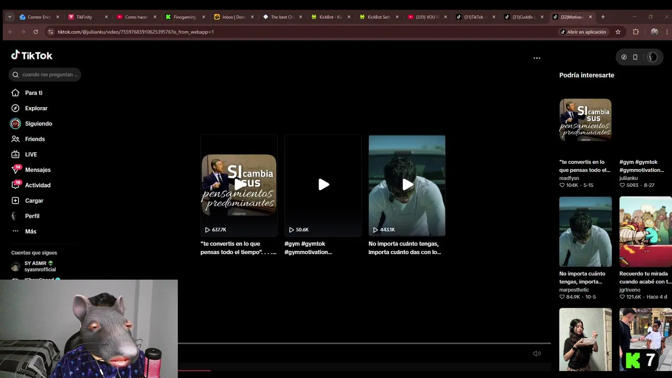This screenshot has height=378, width=672.
Task: Click Cargar to upload a video
Action: [x=34, y=201]
